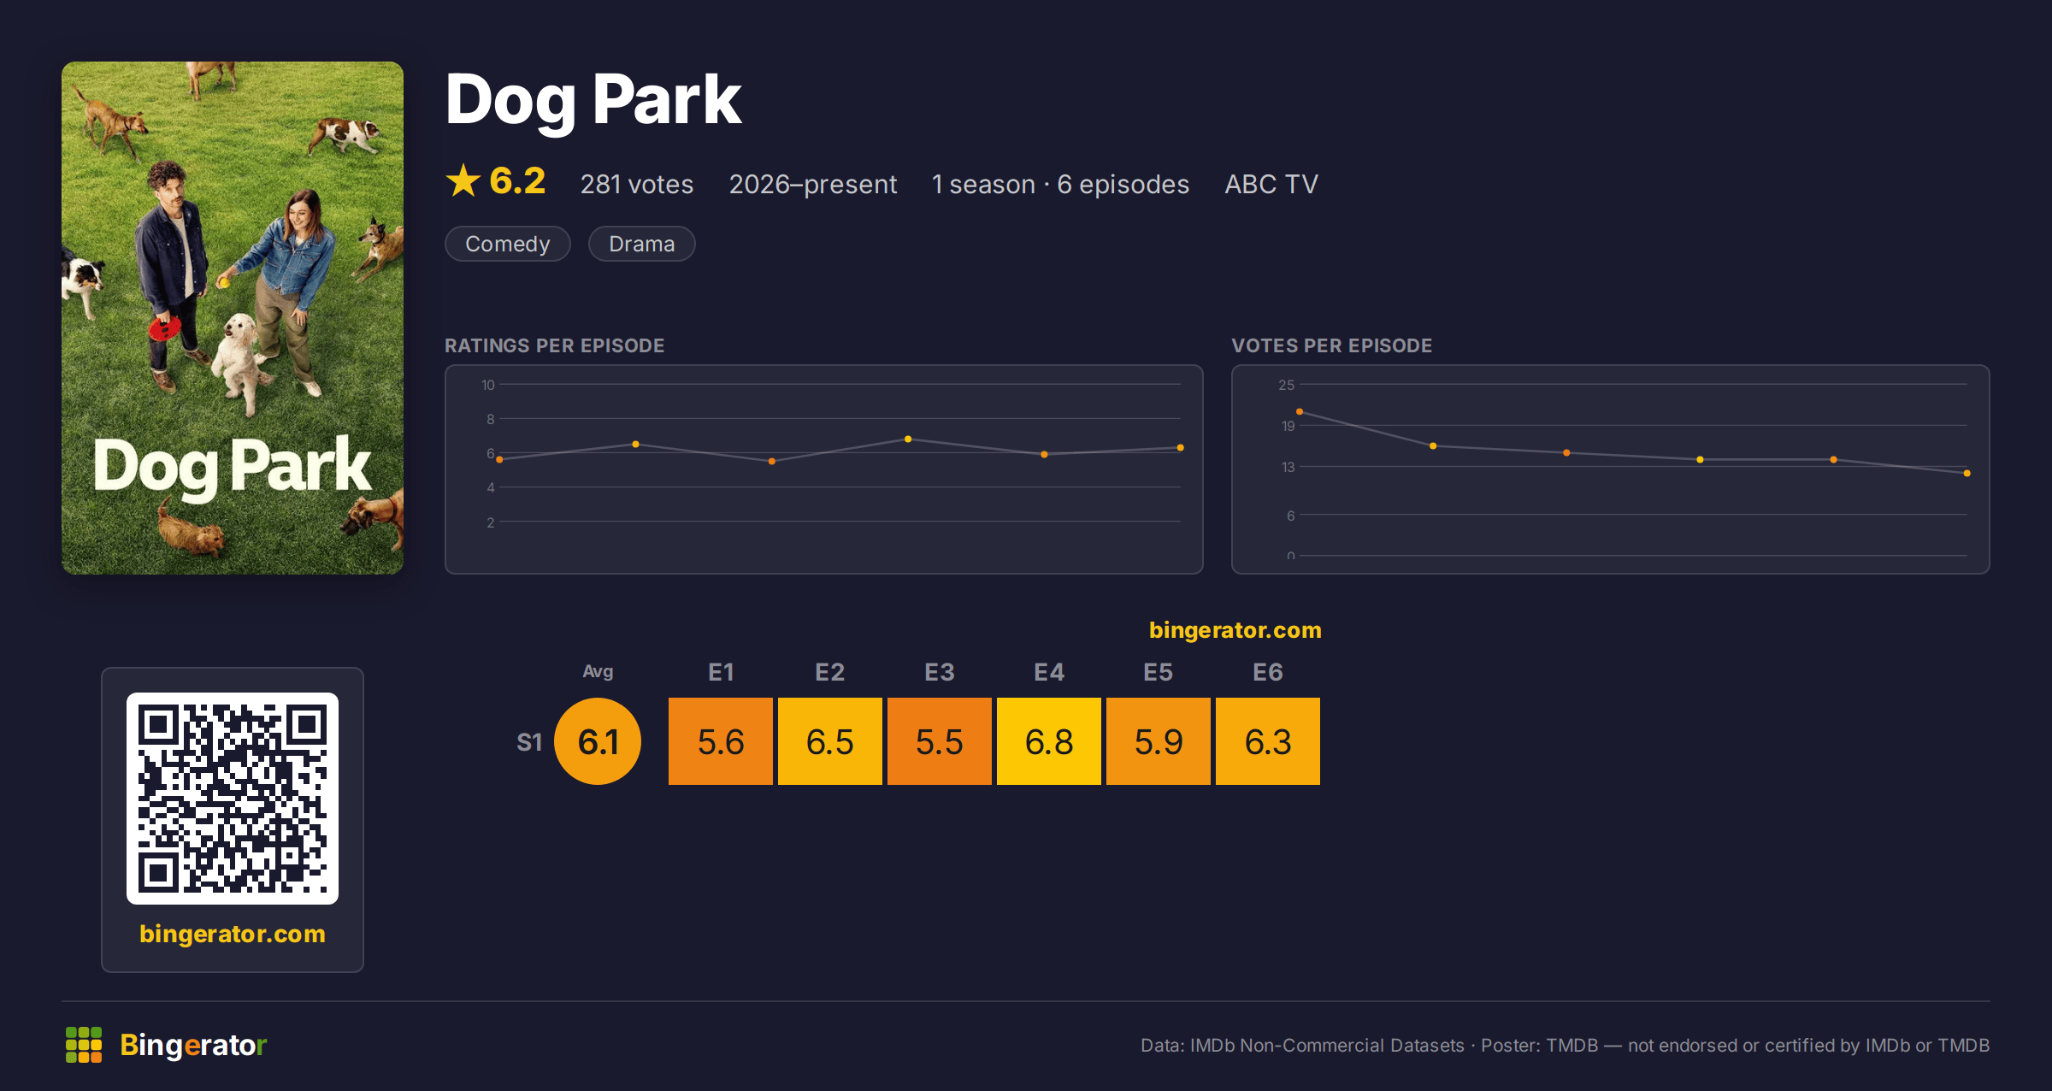The image size is (2052, 1091).
Task: Click the S1 average 6.1 circle
Action: pos(598,741)
